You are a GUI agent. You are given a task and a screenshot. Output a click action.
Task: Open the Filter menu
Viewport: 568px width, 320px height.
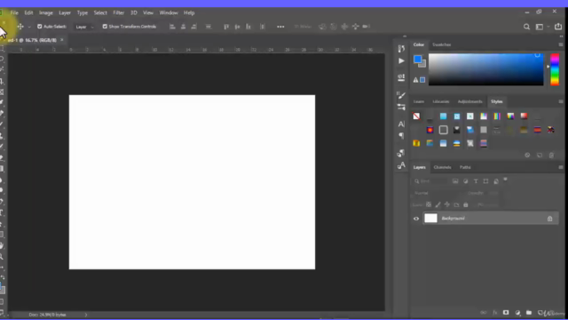(x=118, y=12)
